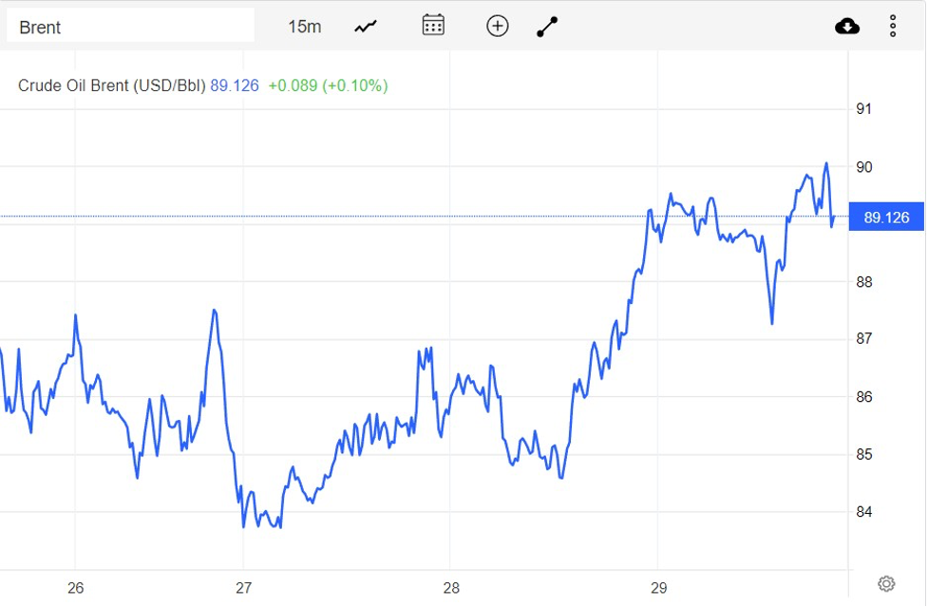This screenshot has width=928, height=607.
Task: Click the Crude Oil Brent legend title
Action: click(111, 85)
